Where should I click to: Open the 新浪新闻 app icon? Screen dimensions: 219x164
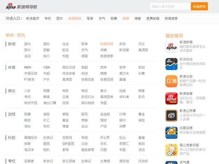171,47
